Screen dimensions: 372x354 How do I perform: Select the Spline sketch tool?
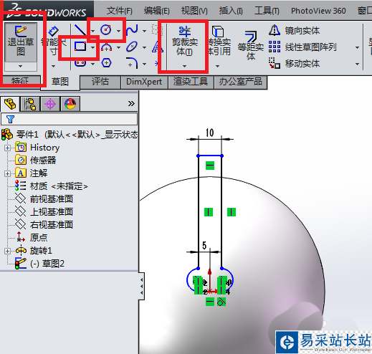click(132, 30)
